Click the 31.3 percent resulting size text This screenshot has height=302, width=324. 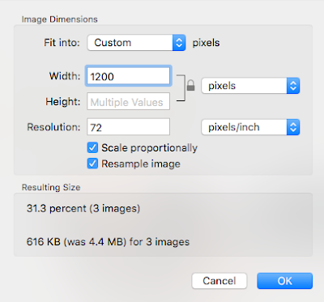coord(83,208)
